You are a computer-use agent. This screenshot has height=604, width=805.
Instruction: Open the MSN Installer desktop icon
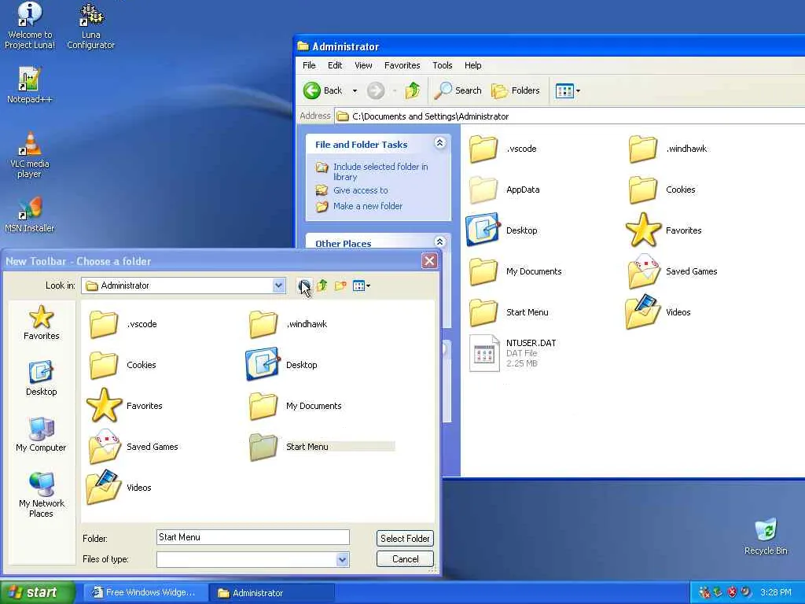pos(30,215)
